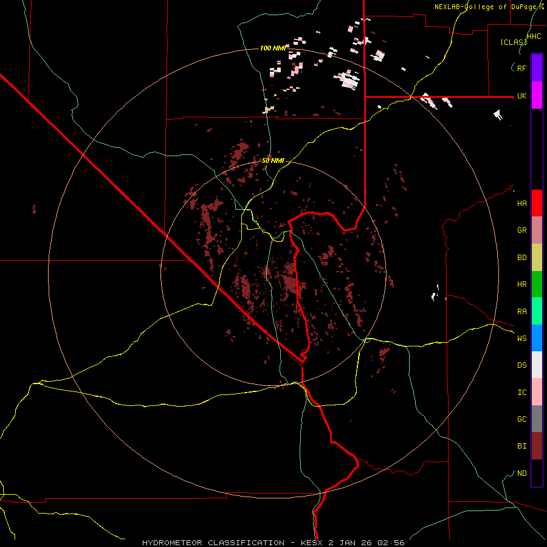The height and width of the screenshot is (547, 547).
Task: Click the GR legend color swatch
Action: pos(537,230)
